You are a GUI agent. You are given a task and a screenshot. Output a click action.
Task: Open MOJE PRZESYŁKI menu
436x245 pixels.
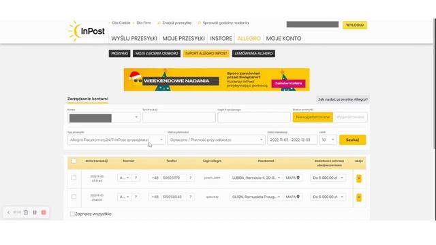pos(183,39)
